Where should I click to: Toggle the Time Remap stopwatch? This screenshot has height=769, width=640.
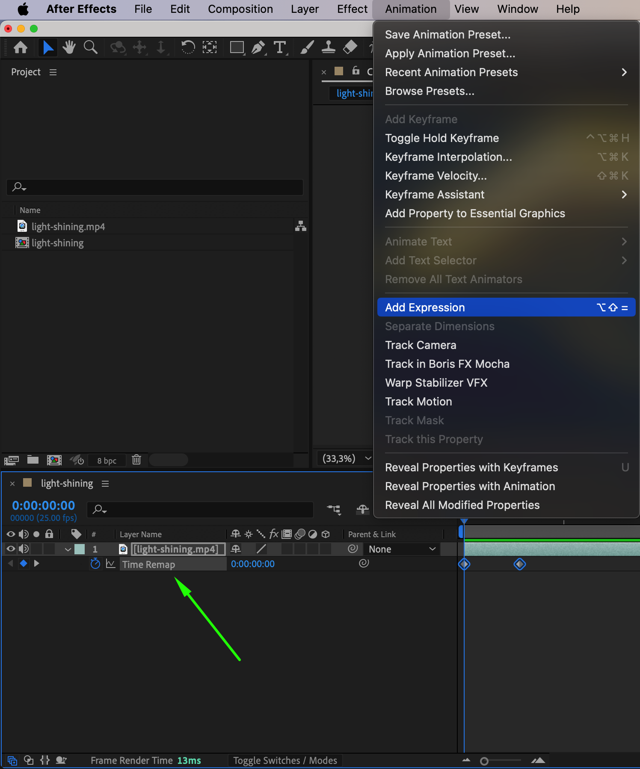point(95,564)
